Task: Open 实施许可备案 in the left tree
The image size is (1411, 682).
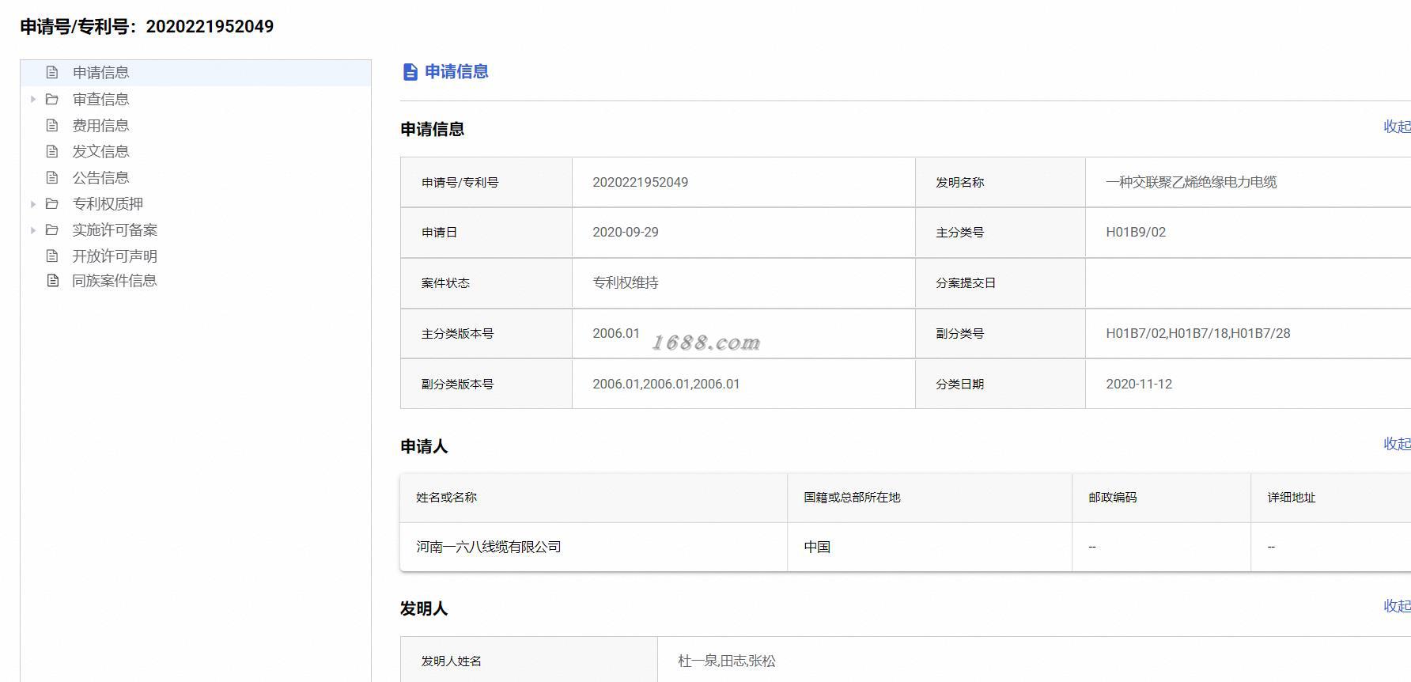Action: pos(115,229)
